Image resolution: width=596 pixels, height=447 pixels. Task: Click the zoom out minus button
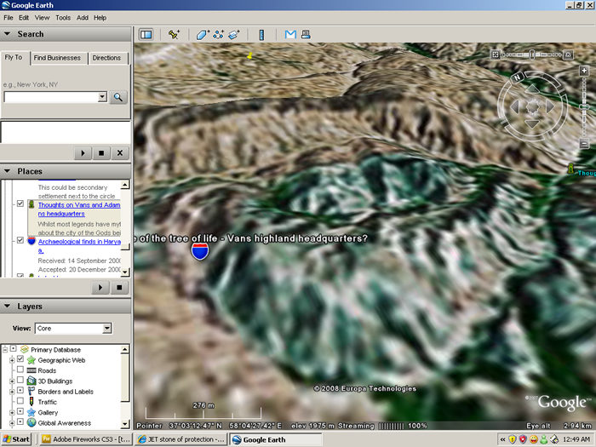click(584, 143)
